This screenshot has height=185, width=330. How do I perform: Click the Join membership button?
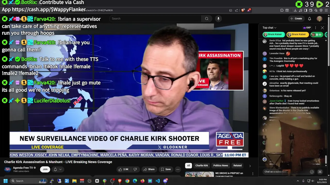click(45, 169)
